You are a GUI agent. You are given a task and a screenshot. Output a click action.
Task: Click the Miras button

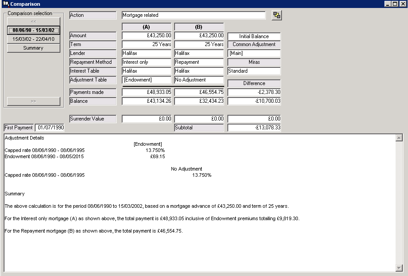pyautogui.click(x=254, y=62)
